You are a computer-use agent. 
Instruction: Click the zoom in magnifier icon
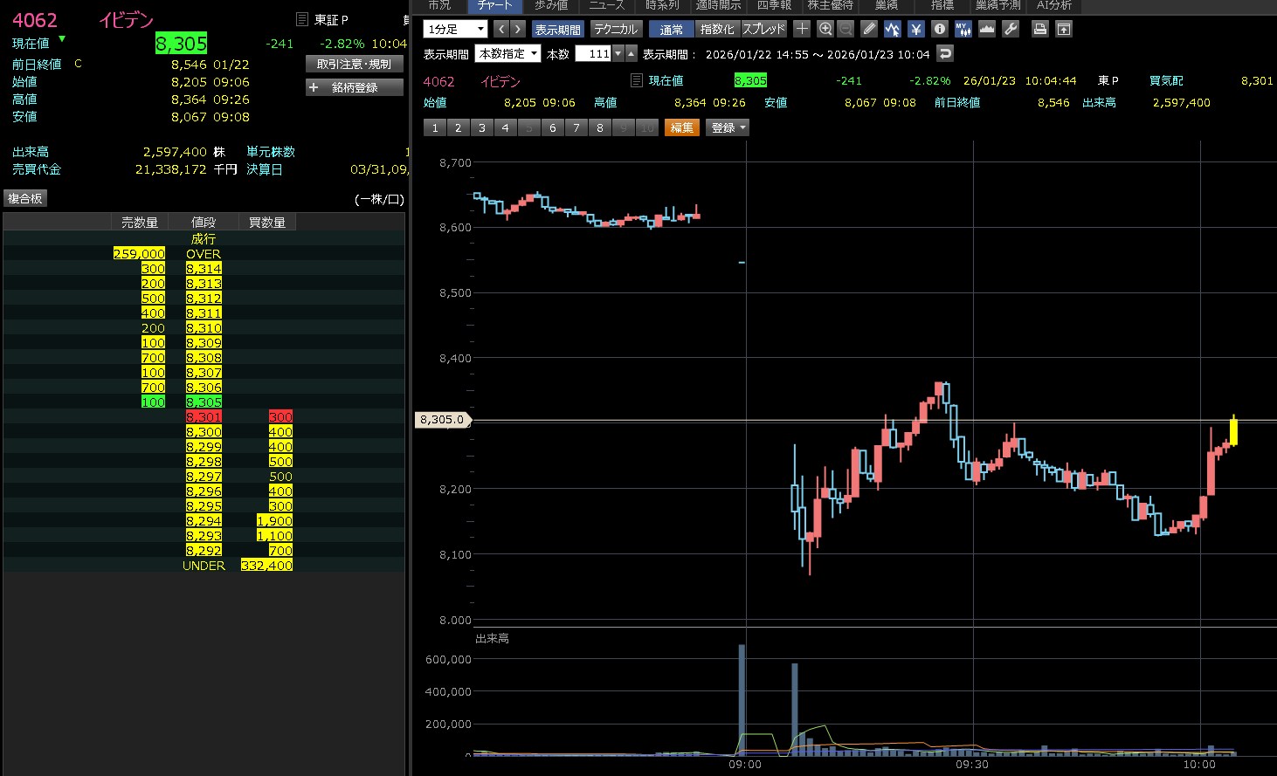(x=825, y=29)
